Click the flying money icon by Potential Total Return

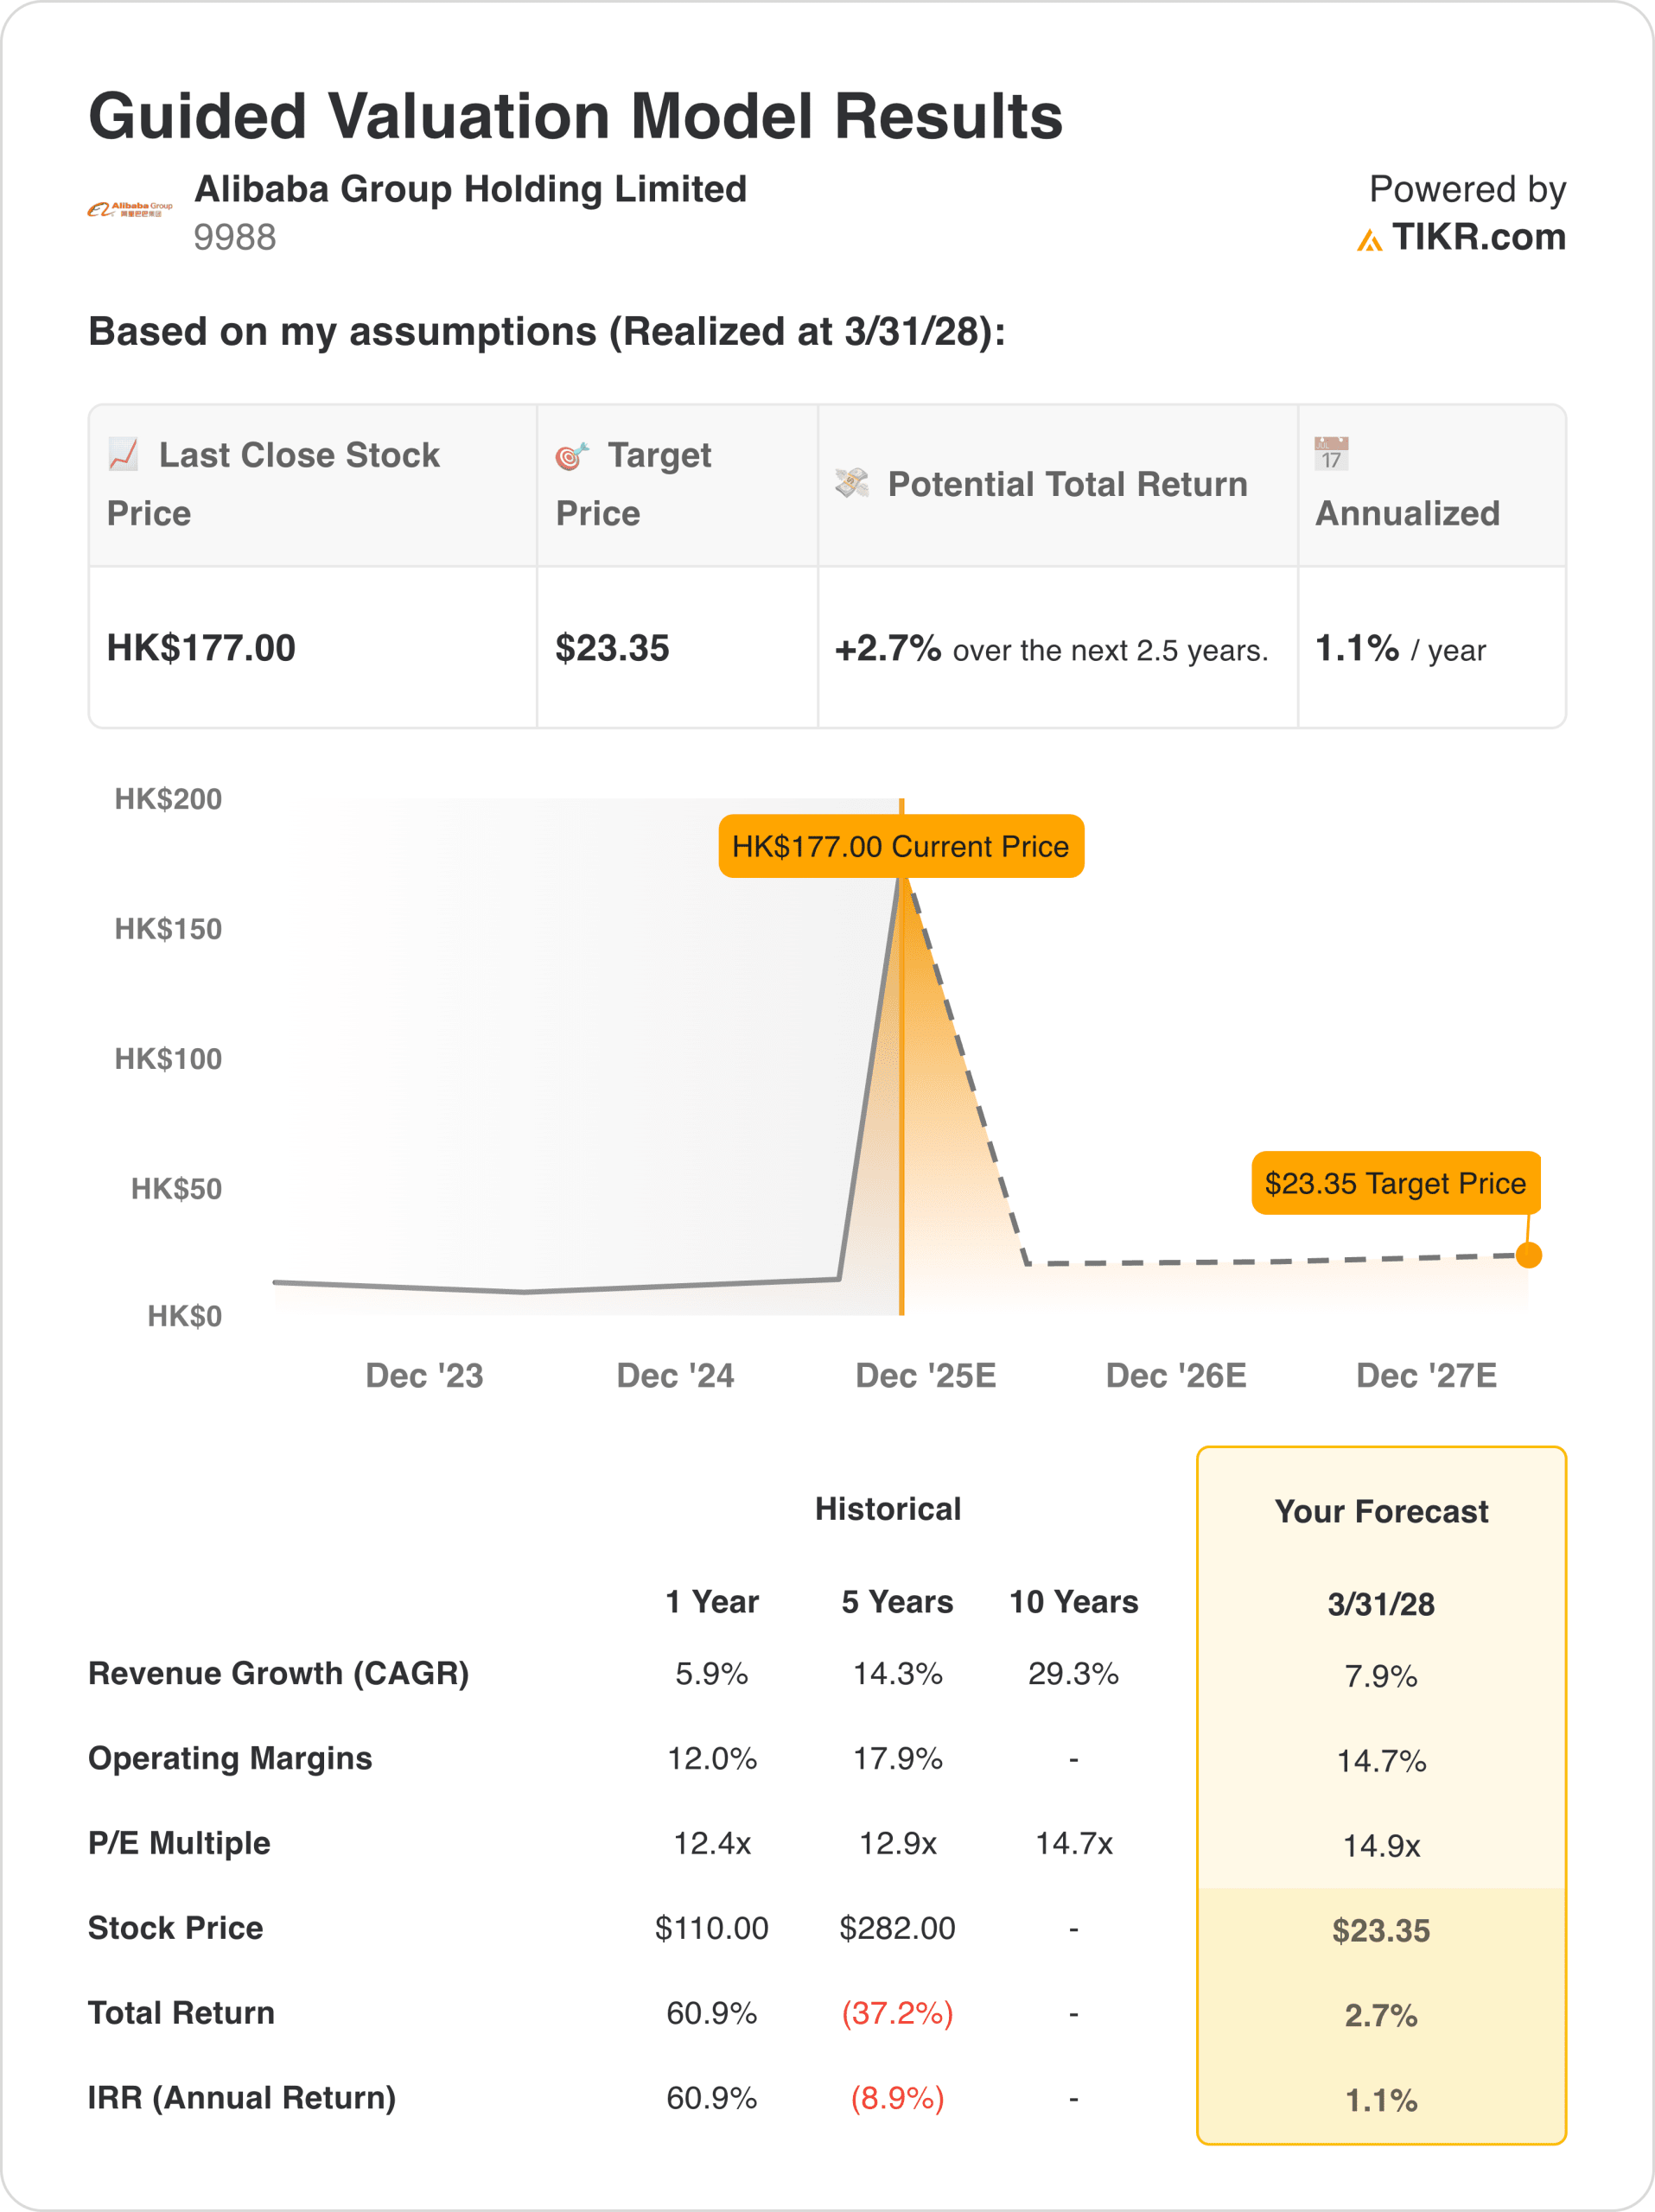click(852, 483)
